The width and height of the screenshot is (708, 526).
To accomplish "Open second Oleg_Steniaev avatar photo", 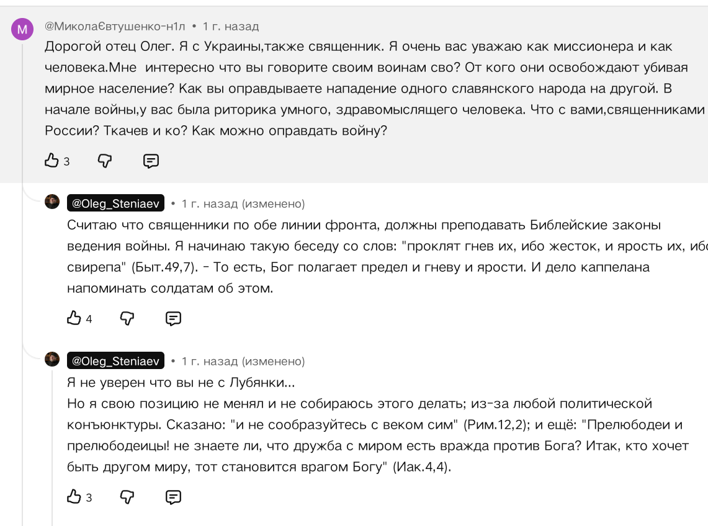I will (52, 359).
